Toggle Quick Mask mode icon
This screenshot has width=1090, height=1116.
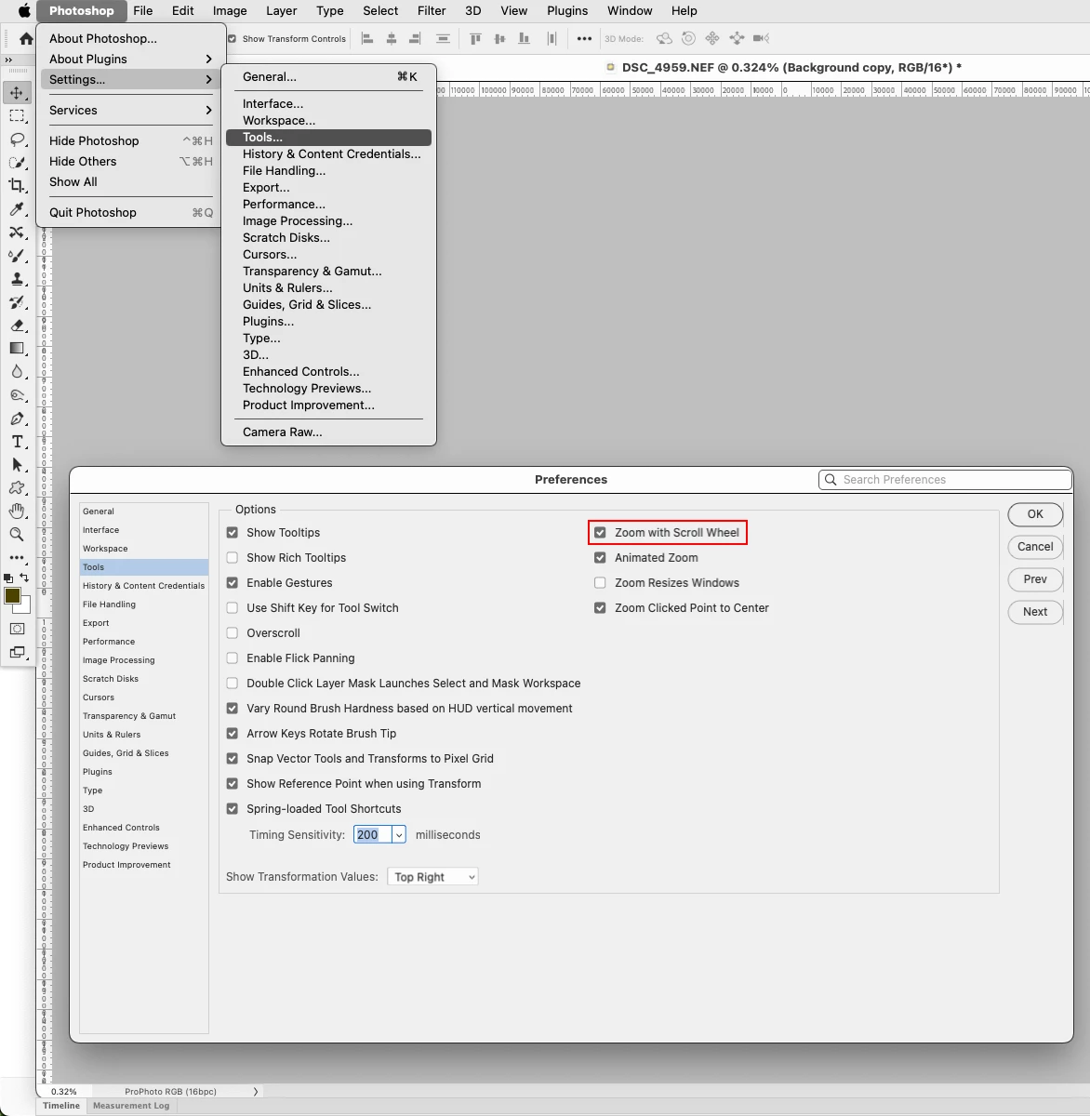tap(17, 629)
